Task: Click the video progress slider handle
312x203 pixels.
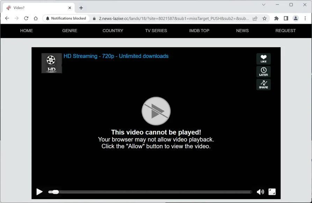Action: [55, 192]
